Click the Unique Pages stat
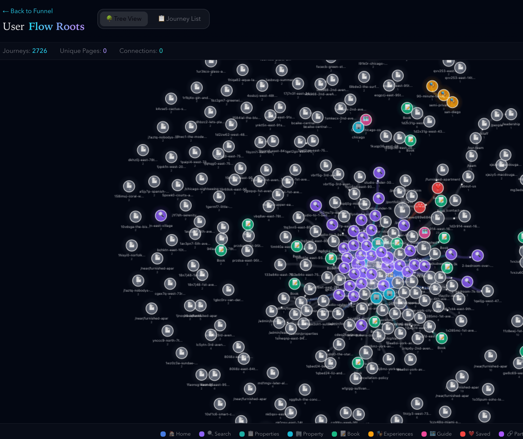Image resolution: width=523 pixels, height=439 pixels. coord(83,51)
